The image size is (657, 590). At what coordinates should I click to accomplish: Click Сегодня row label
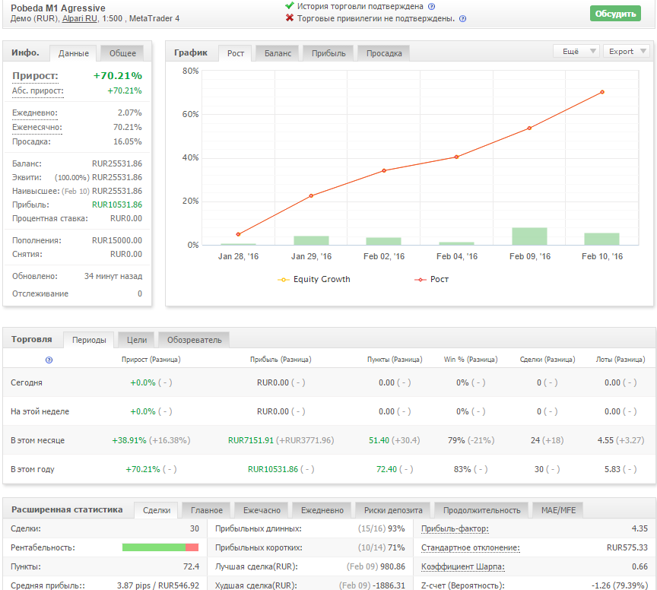pos(27,382)
